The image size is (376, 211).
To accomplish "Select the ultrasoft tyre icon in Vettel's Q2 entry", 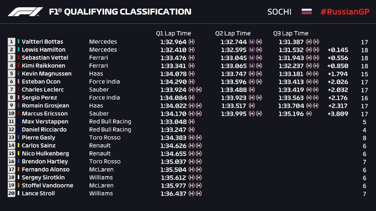I will 252,58.
